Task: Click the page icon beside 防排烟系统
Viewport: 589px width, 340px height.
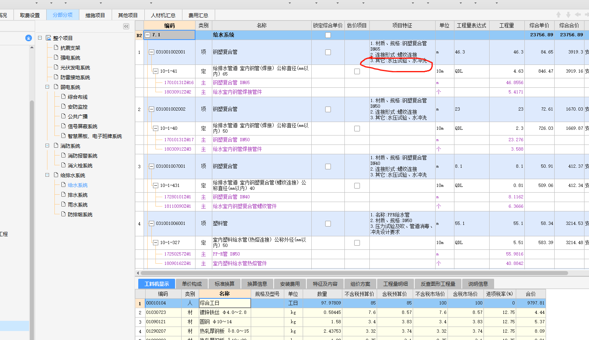Action: point(63,214)
